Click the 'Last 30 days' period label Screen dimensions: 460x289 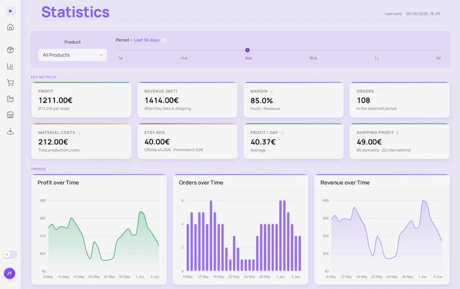tap(147, 40)
